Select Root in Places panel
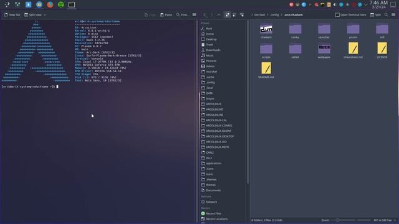This screenshot has width=399, height=224. 223,29
